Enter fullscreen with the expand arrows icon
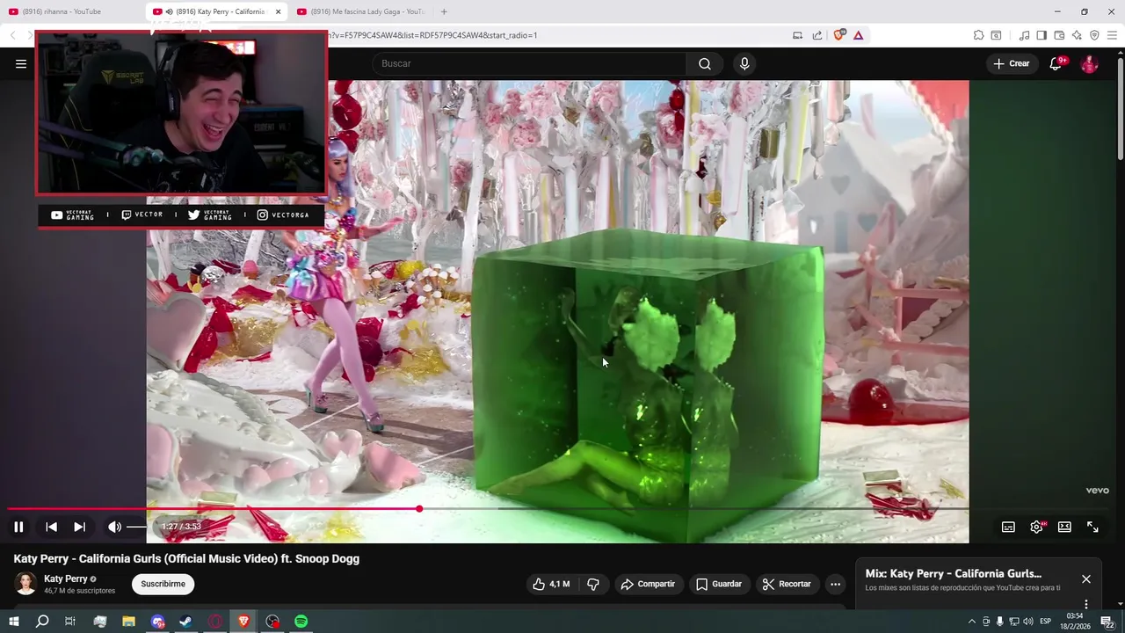Screen dimensions: 1125x633 point(1092,527)
